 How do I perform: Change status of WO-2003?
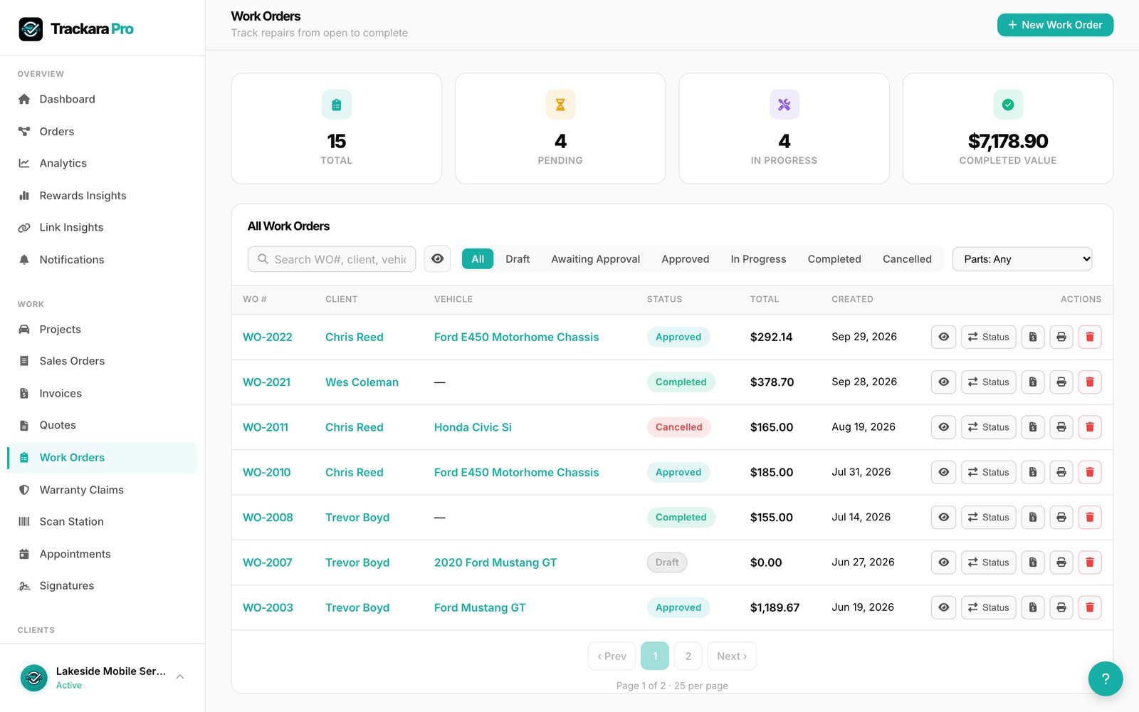click(x=988, y=607)
